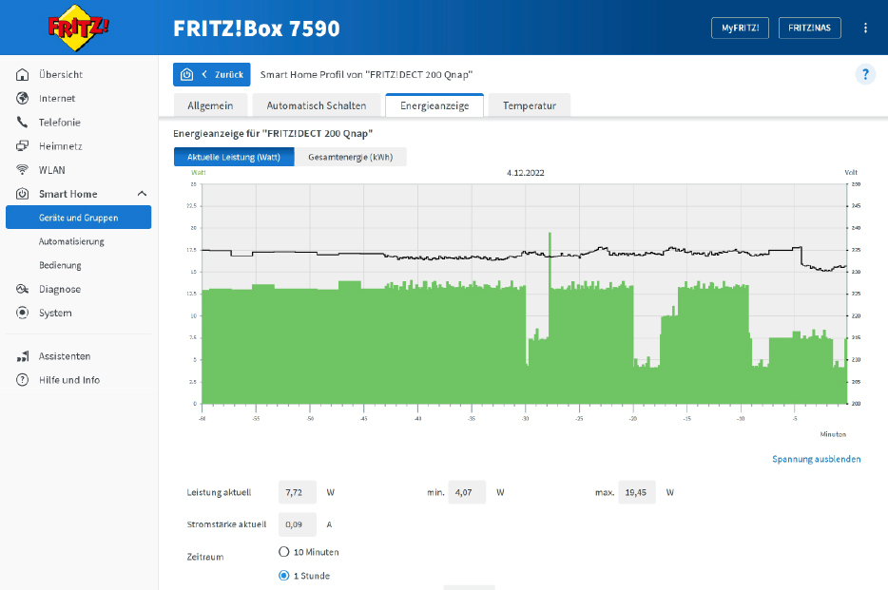Viewport: 888px width, 590px height.
Task: Show Aktuelle Leistung (Watt) chart
Action: (234, 158)
